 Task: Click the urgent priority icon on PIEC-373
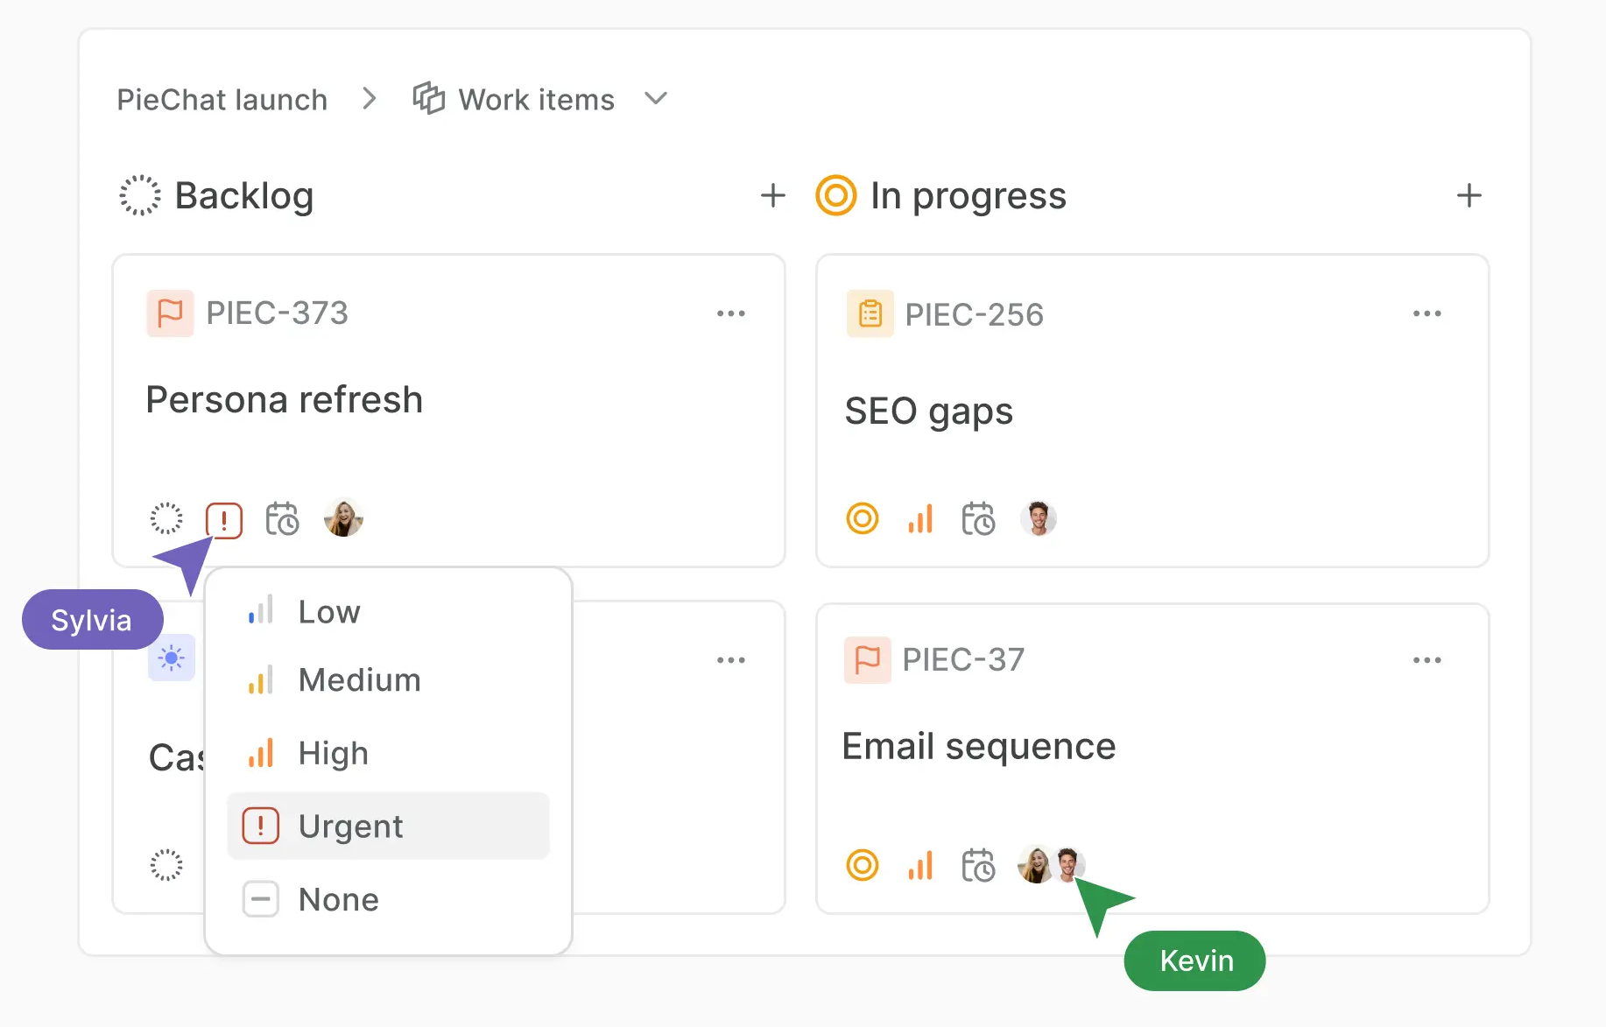224,520
